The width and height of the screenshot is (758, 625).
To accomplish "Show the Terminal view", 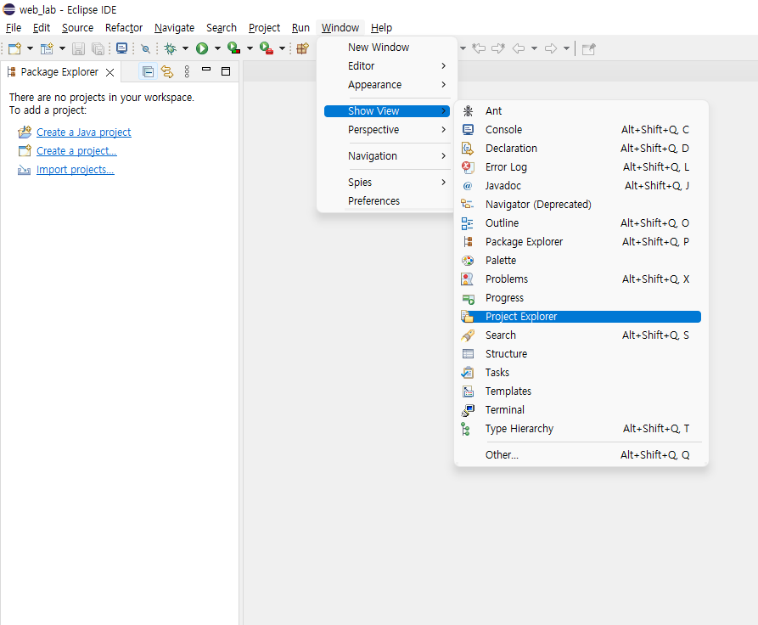I will [x=581, y=410].
